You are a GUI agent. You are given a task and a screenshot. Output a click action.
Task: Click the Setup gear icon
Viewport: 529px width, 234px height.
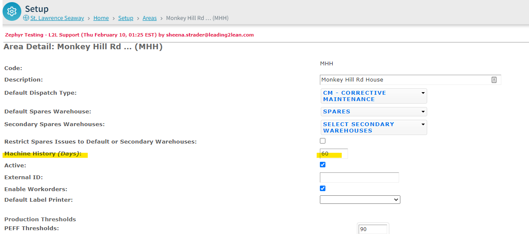(12, 11)
